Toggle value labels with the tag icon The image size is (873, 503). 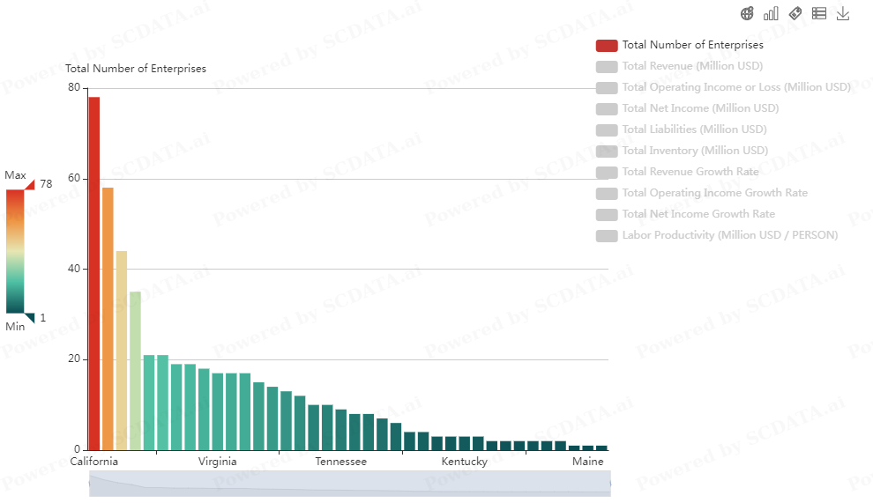[795, 13]
